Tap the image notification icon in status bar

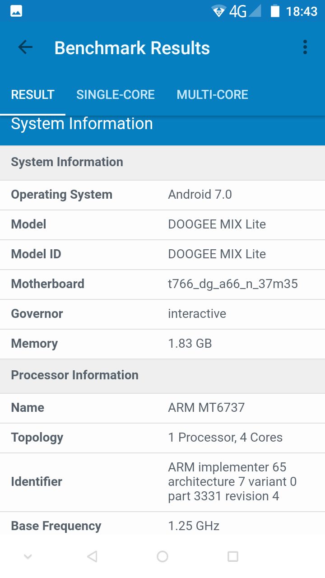pos(16,11)
